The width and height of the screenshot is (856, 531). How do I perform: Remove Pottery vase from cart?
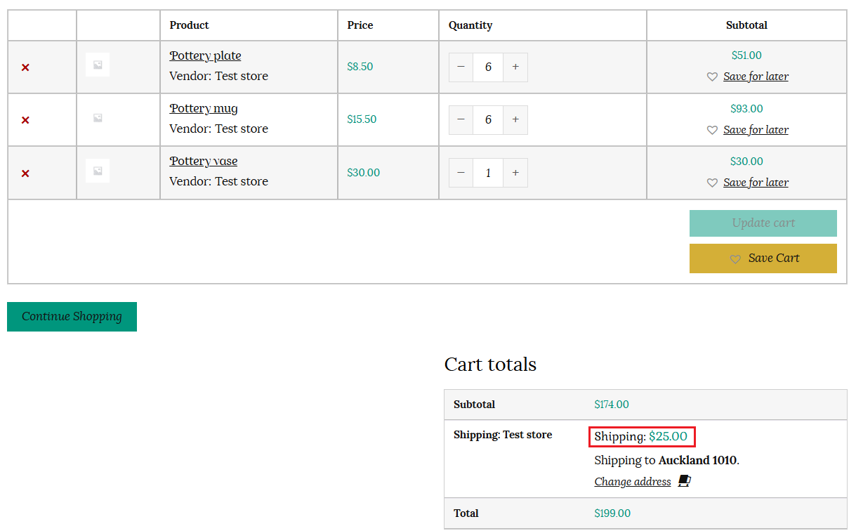click(25, 173)
